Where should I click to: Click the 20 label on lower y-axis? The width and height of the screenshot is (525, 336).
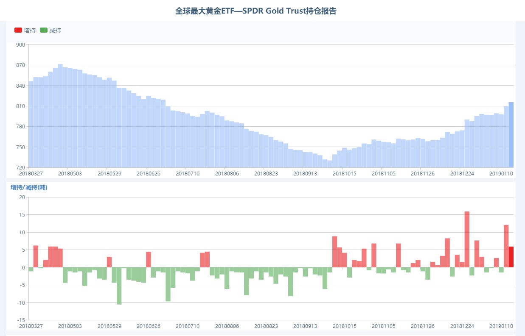point(22,197)
